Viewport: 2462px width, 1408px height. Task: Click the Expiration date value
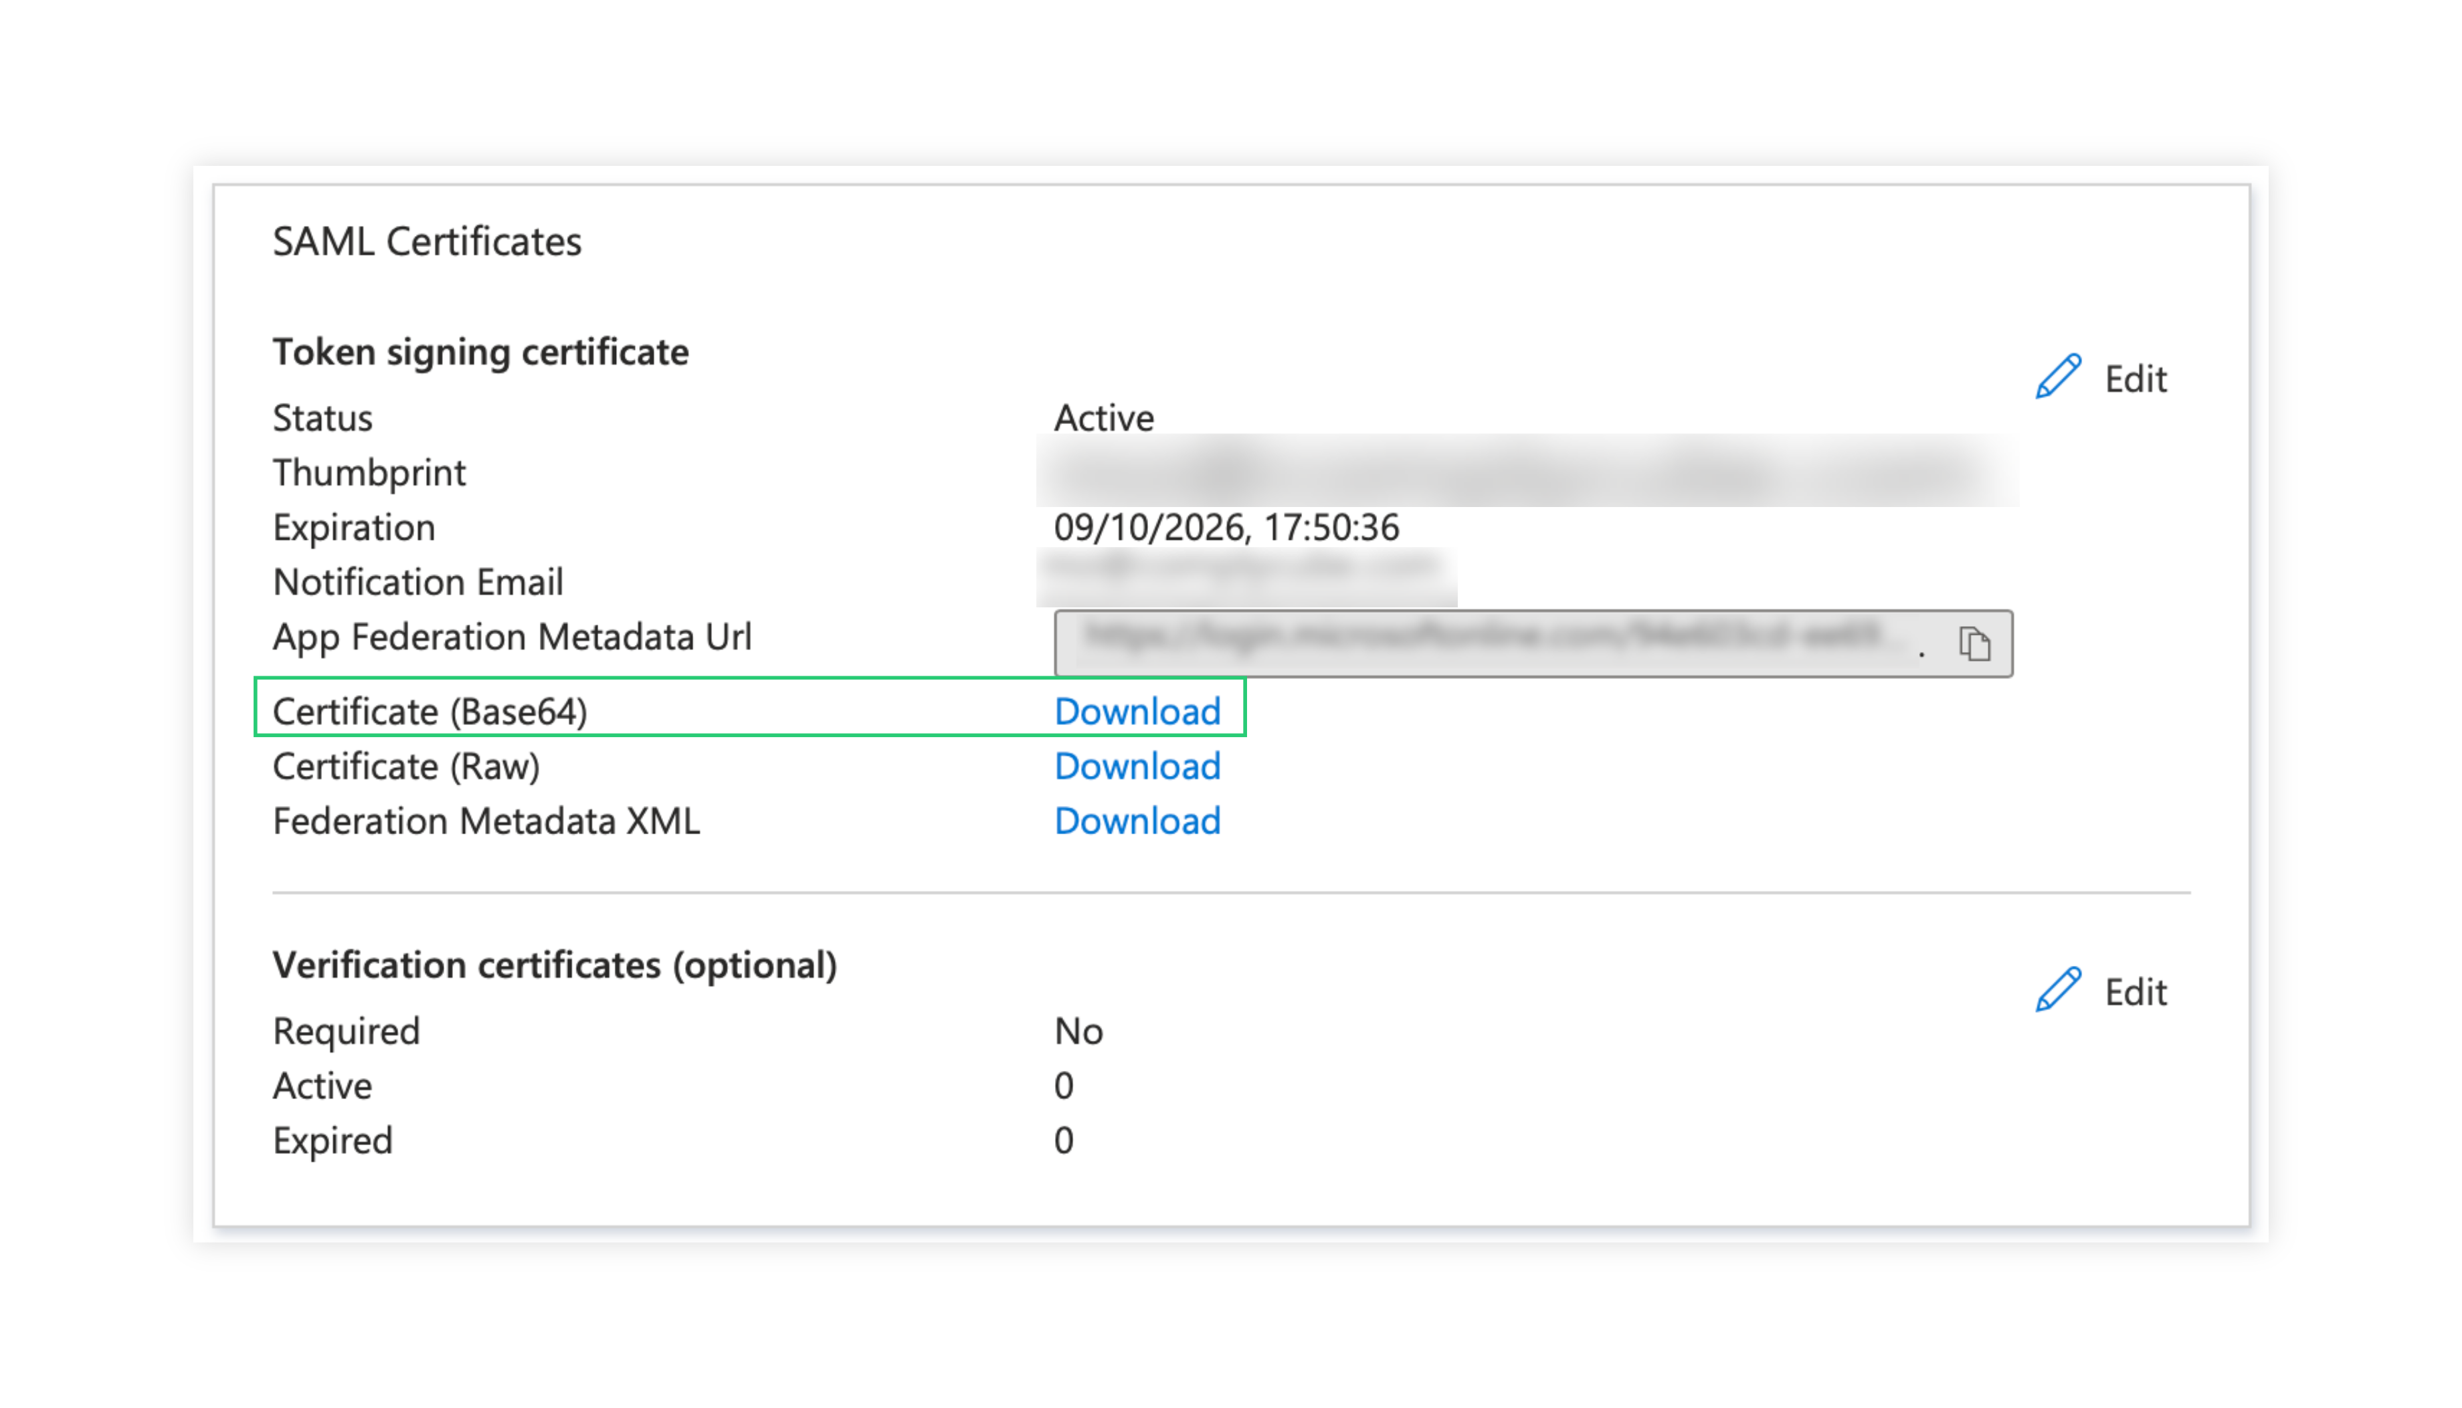[x=1226, y=528]
